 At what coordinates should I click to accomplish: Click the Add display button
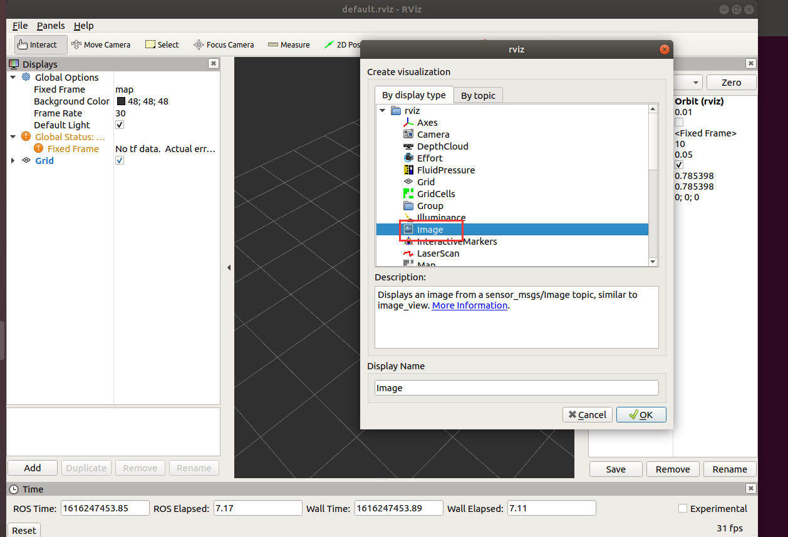(33, 468)
